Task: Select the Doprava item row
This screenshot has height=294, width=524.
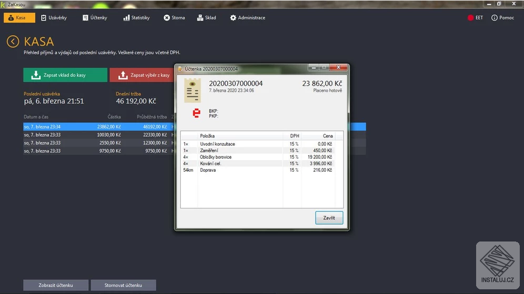Action: 258,170
